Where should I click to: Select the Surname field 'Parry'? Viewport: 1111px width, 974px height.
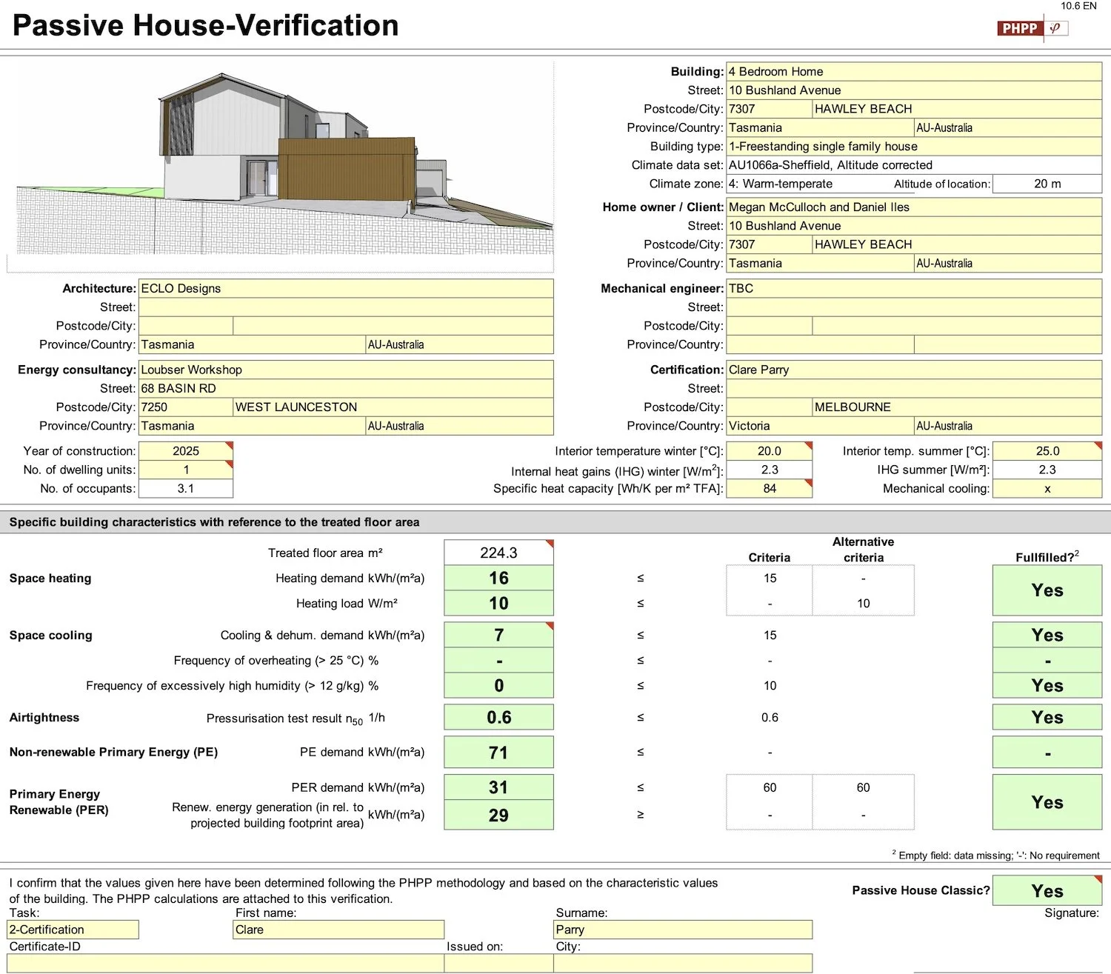tap(683, 930)
